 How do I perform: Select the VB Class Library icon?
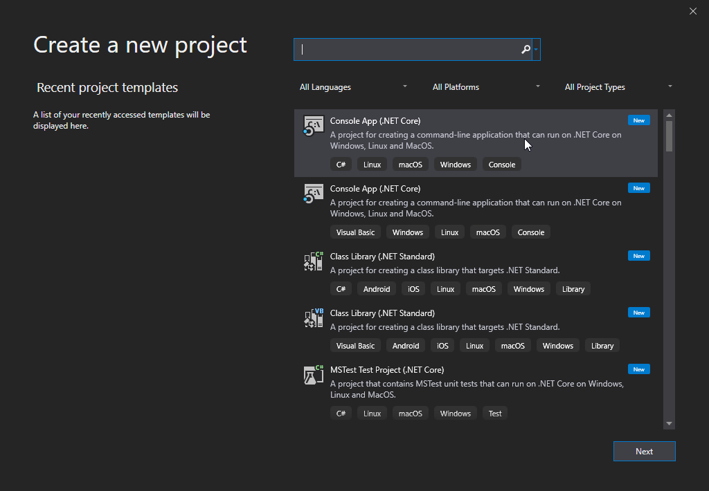click(x=314, y=318)
